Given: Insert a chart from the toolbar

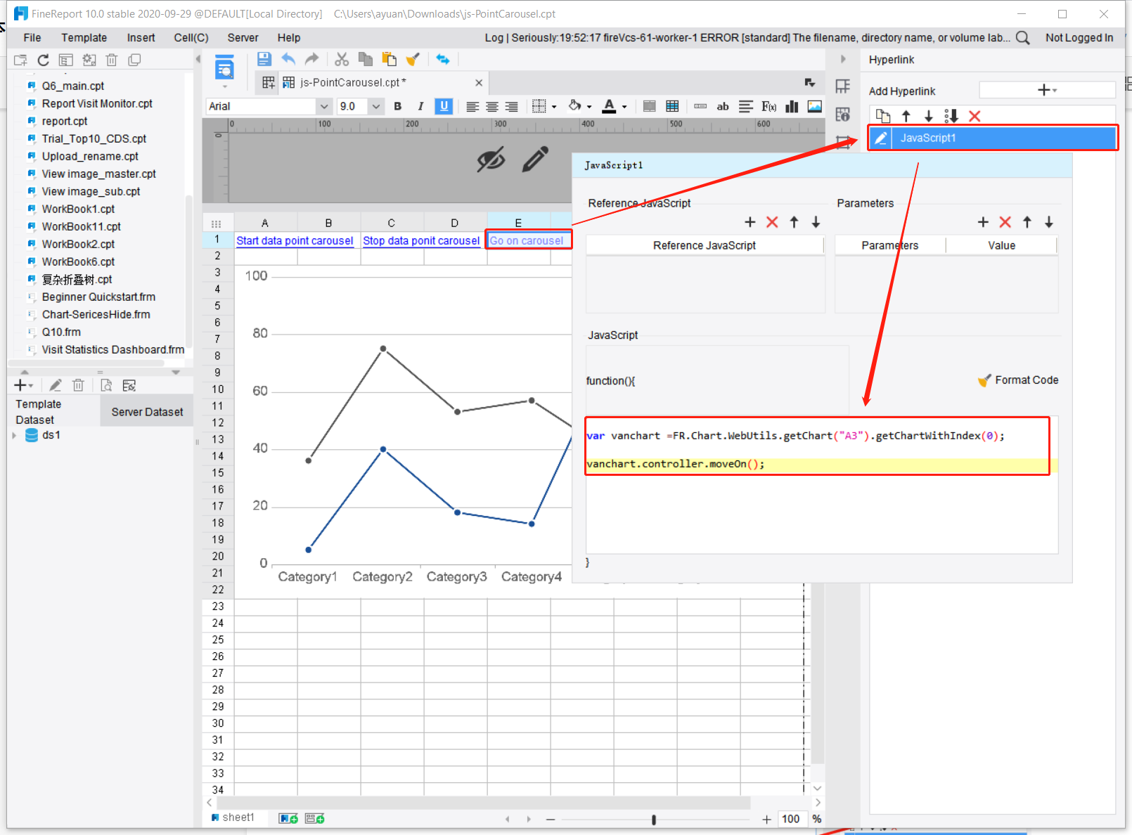Looking at the screenshot, I should click(x=791, y=106).
